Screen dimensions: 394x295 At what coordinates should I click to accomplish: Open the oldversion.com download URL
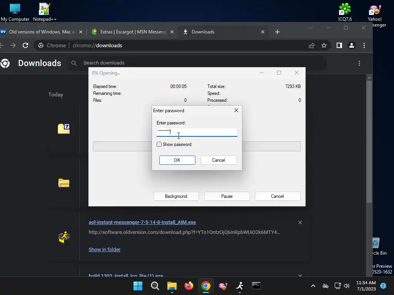(x=184, y=232)
